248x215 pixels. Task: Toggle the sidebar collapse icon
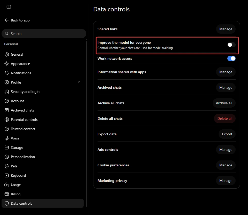9,7
